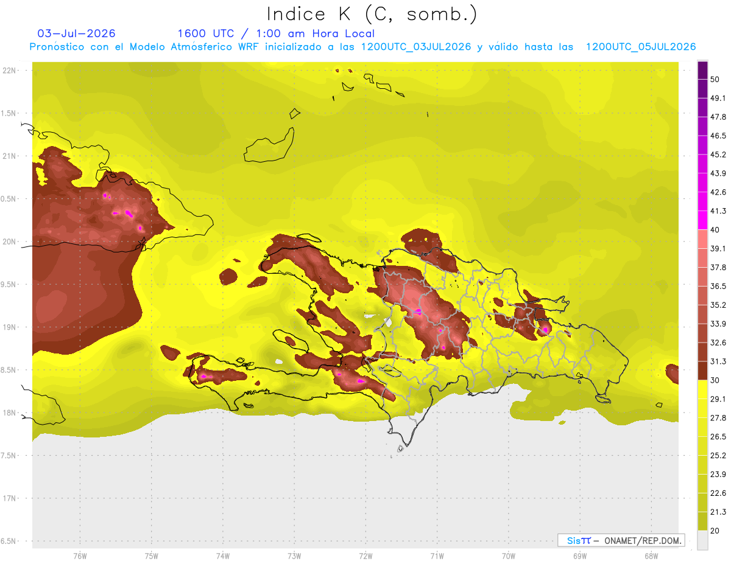Click the latitude axis label "22N"
The image size is (731, 564).
point(10,71)
